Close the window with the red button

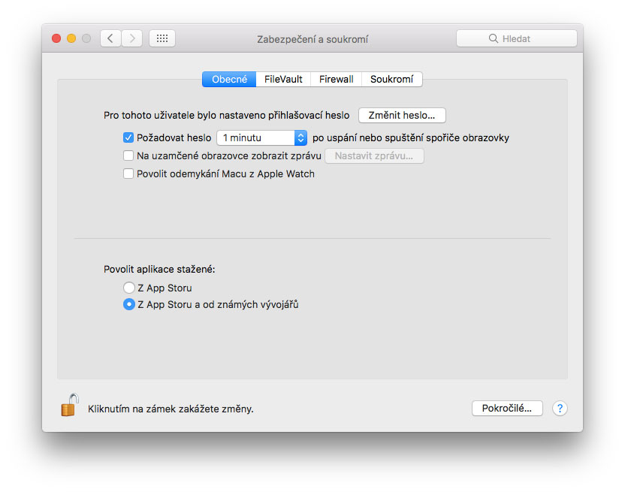56,38
